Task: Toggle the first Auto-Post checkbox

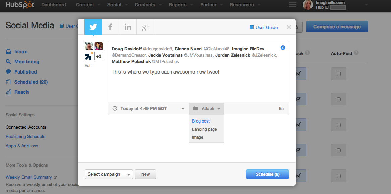Action: (339, 74)
